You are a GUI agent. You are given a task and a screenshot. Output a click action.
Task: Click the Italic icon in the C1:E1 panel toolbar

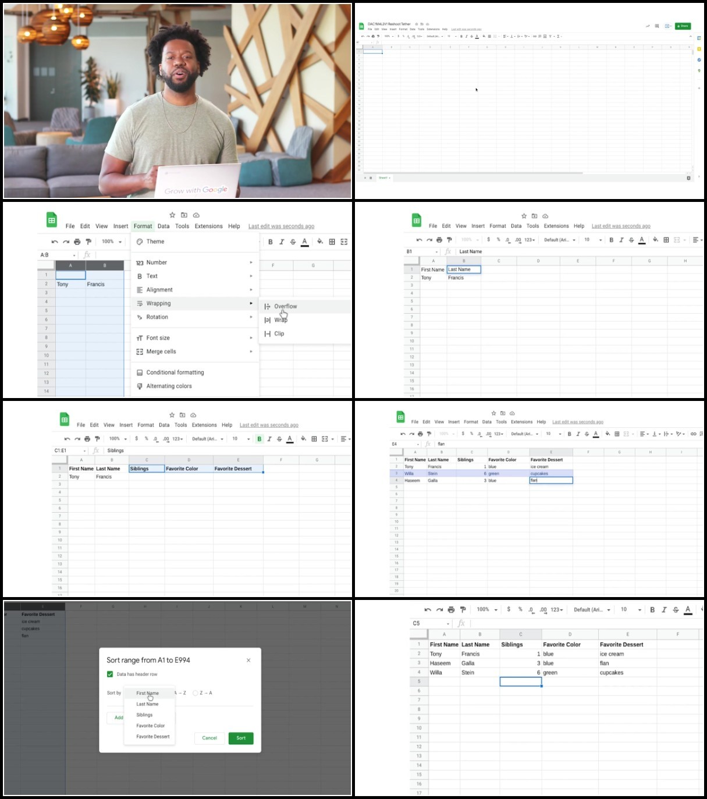[x=269, y=439]
